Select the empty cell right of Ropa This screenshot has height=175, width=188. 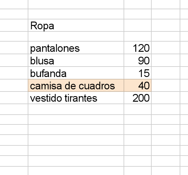(137, 26)
